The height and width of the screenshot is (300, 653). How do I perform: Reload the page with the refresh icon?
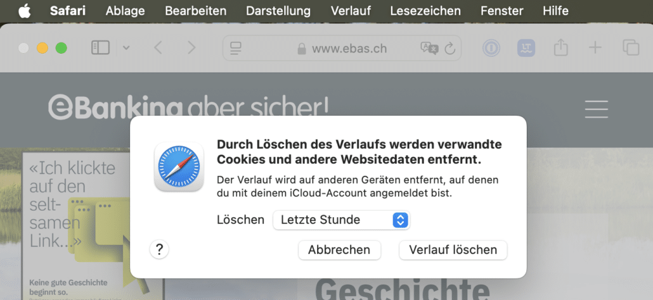pyautogui.click(x=450, y=49)
